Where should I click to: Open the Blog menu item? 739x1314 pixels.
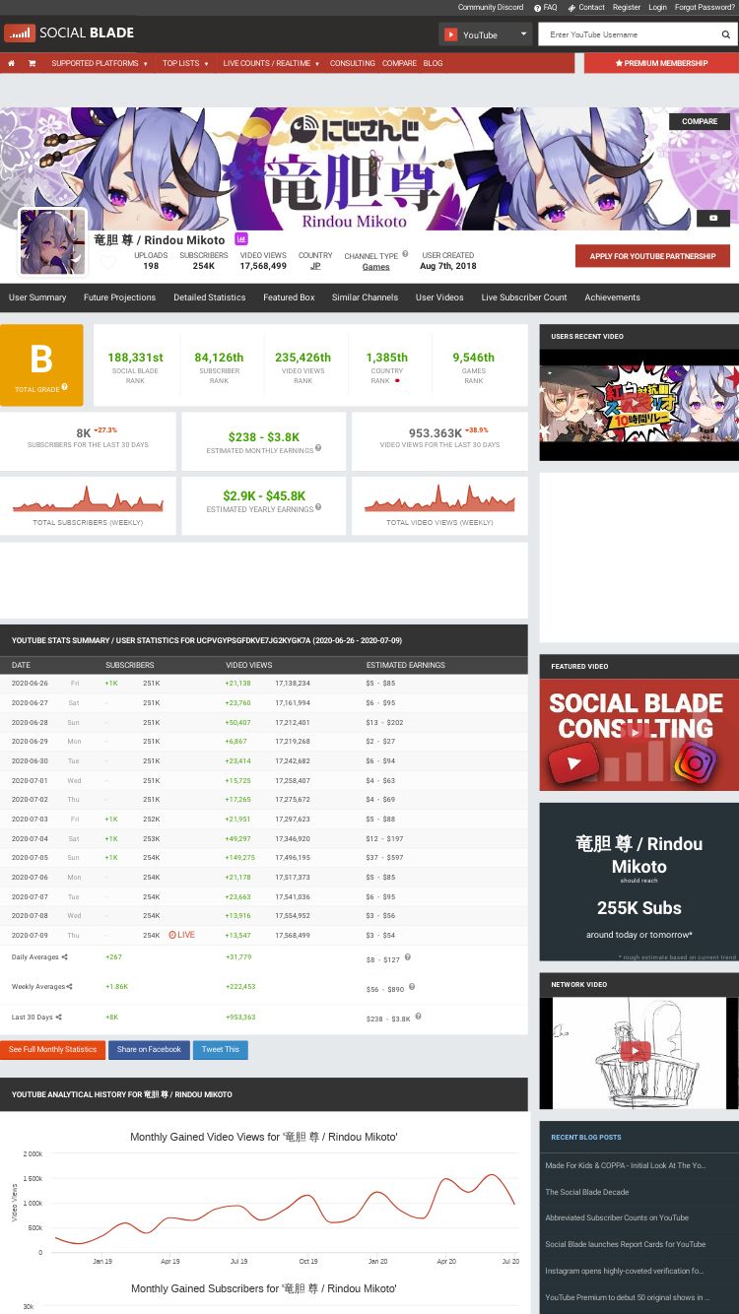(x=433, y=63)
